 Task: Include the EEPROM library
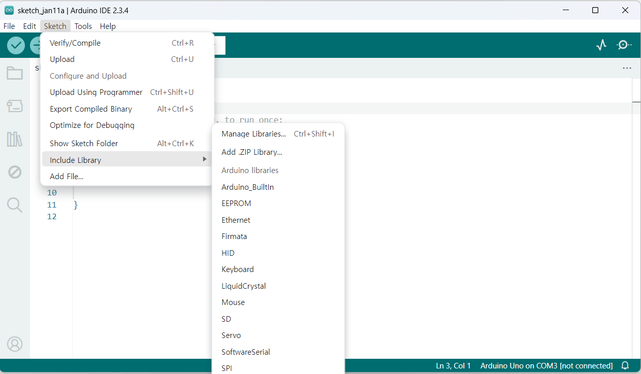(278, 203)
